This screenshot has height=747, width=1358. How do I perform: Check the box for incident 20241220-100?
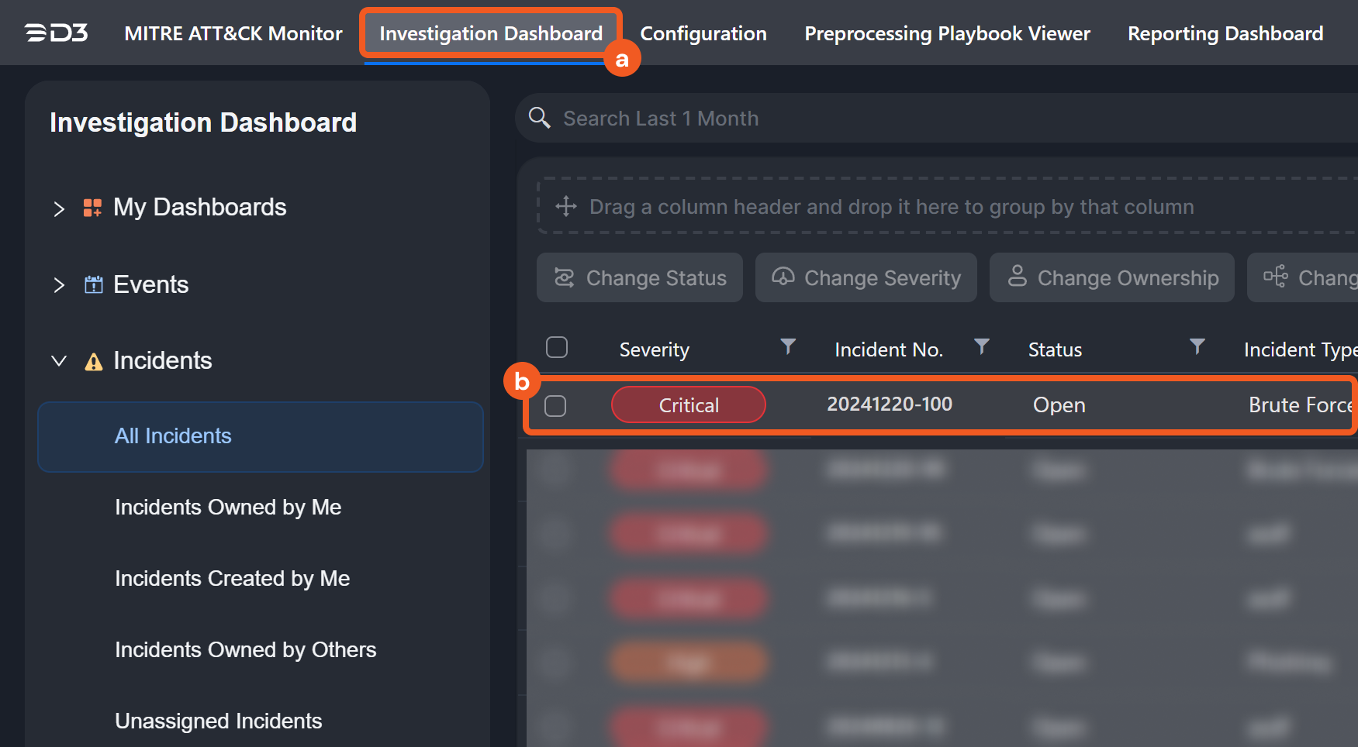555,405
